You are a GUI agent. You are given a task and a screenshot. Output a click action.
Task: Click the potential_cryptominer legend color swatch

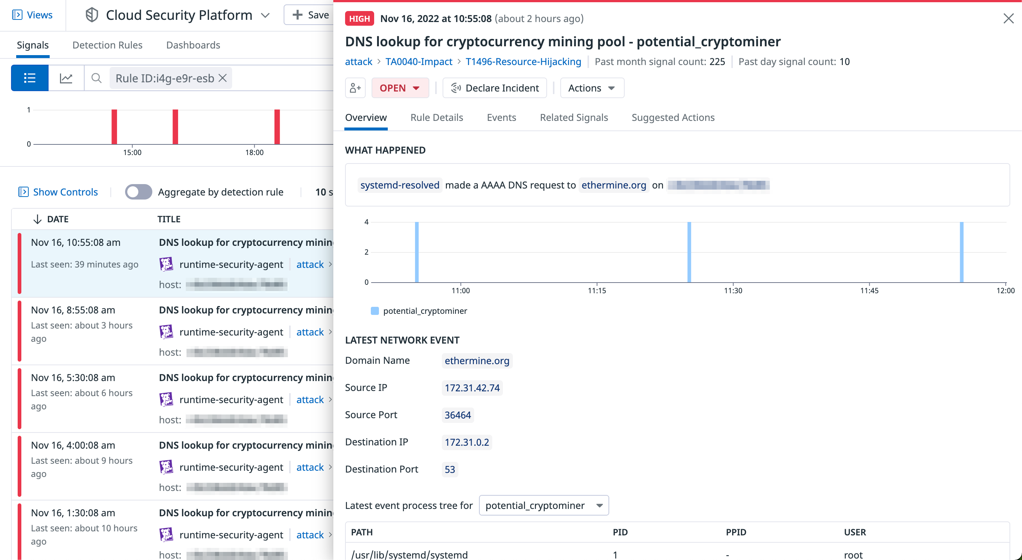pyautogui.click(x=375, y=311)
